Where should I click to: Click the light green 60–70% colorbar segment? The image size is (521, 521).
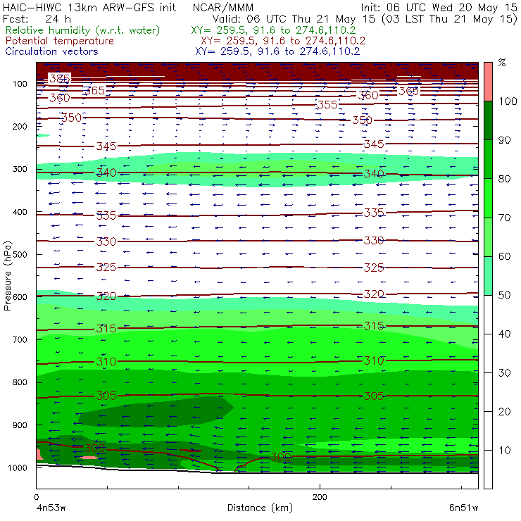[x=488, y=237]
